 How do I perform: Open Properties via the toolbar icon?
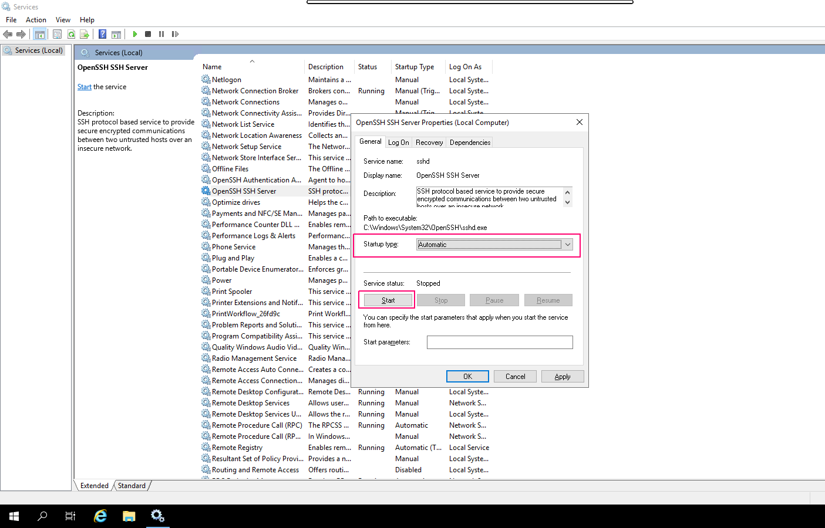point(57,34)
